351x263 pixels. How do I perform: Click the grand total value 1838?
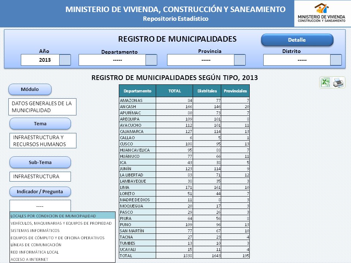(188, 256)
